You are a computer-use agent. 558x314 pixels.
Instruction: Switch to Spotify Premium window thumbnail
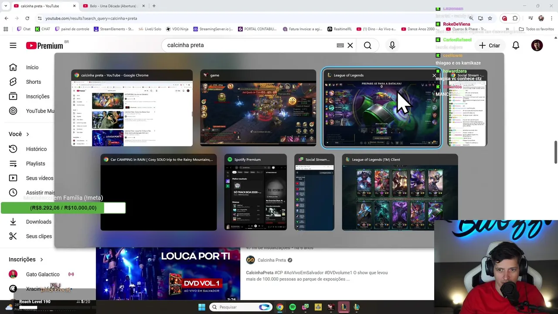coord(255,192)
